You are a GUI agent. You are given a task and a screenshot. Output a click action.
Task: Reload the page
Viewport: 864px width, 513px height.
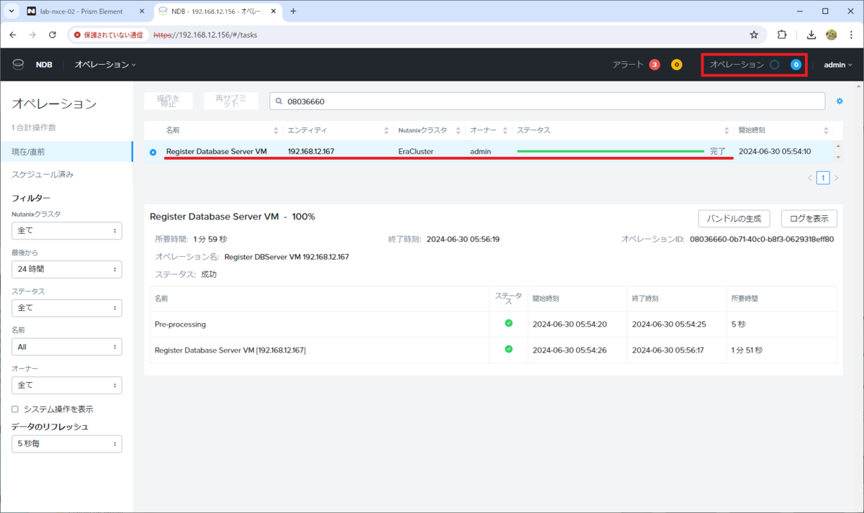pyautogui.click(x=53, y=34)
